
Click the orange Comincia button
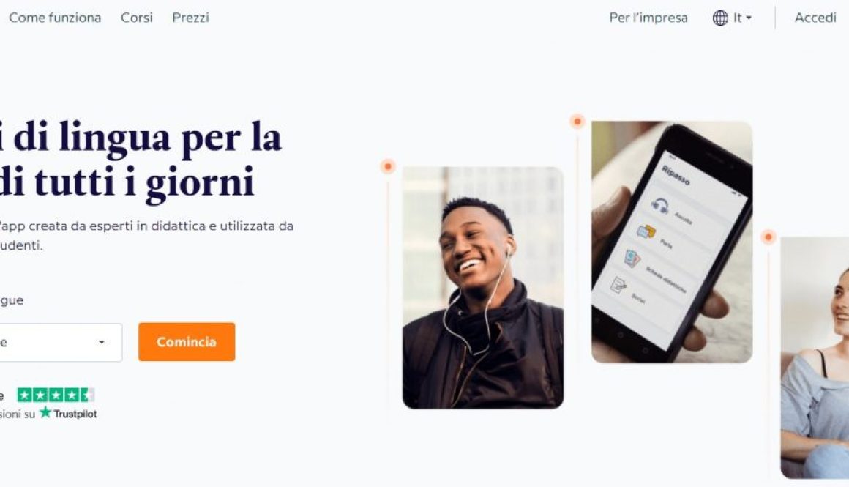[187, 342]
